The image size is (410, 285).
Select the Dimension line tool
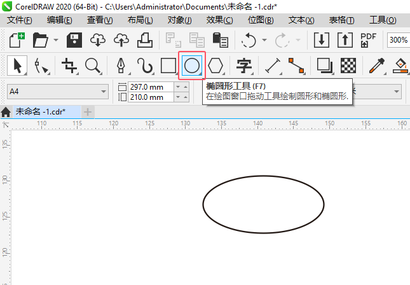(273, 66)
